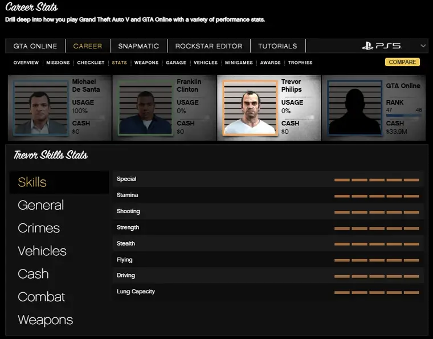
Task: Click the $33.9M cash value
Action: point(397,132)
